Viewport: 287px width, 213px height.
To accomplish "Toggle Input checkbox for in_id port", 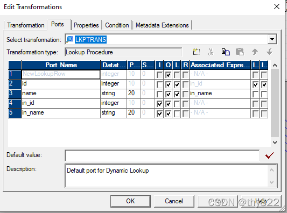I will point(159,104).
